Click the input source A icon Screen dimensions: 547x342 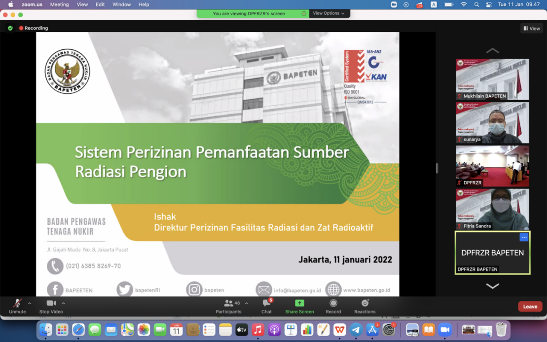(434, 4)
